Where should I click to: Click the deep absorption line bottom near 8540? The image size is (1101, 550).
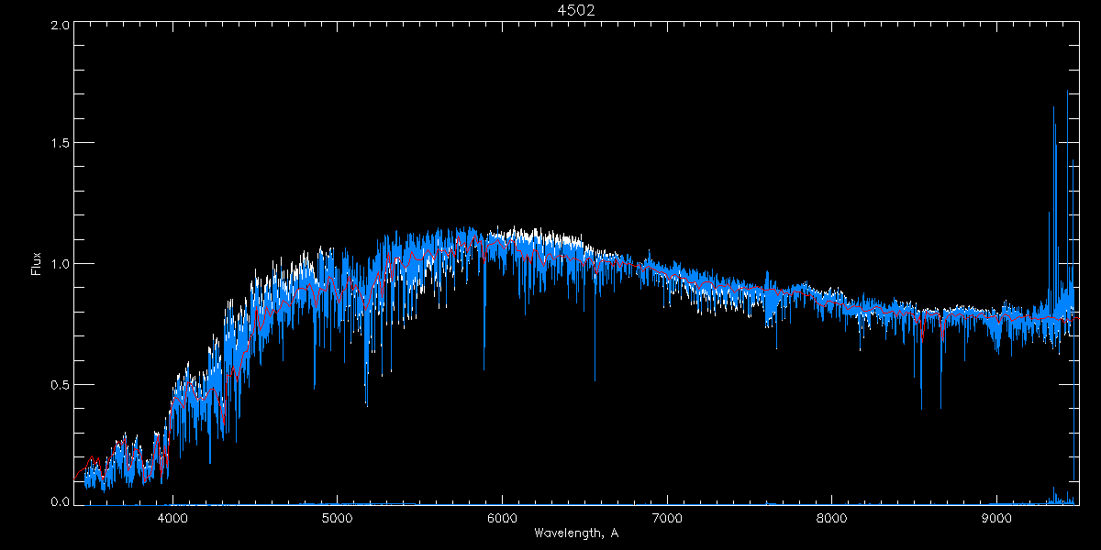[x=921, y=409]
